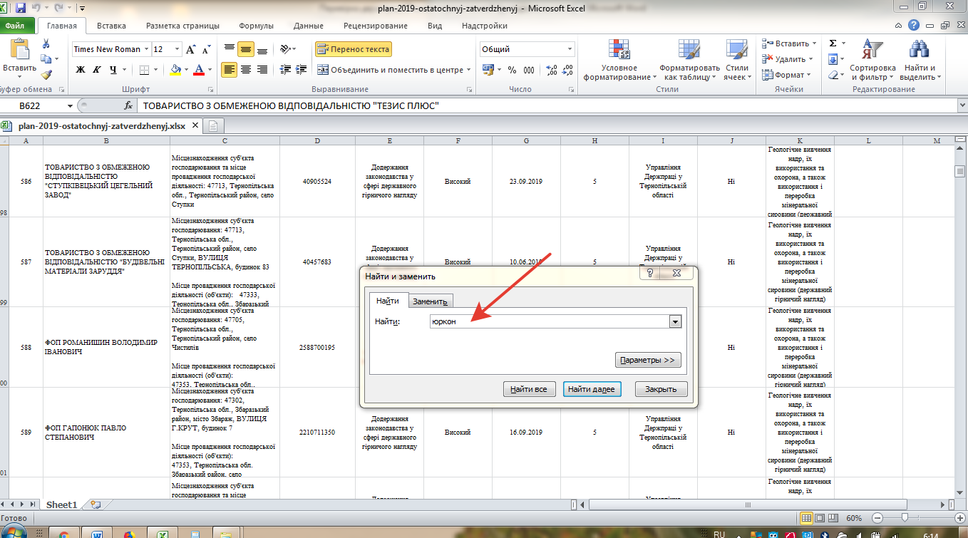This screenshot has width=968, height=538.
Task: Open the accounting number format
Action: (x=488, y=70)
